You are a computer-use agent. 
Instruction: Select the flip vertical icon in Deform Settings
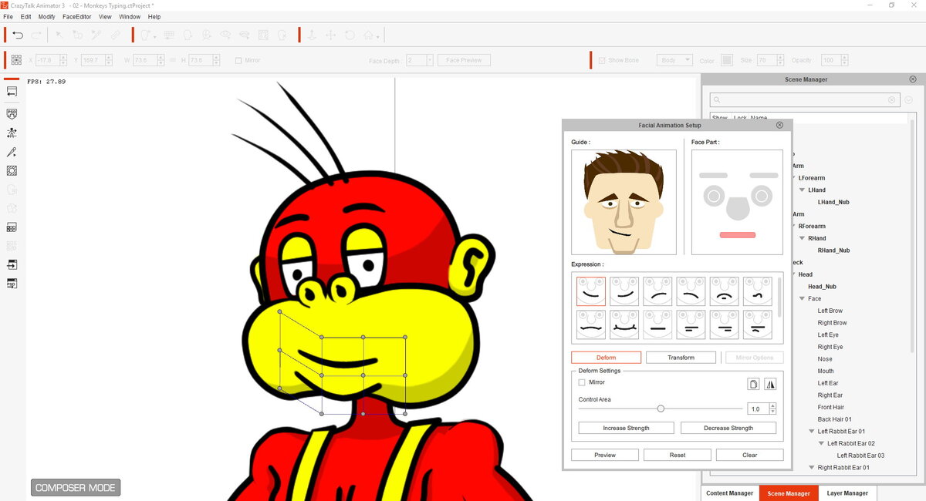(753, 383)
